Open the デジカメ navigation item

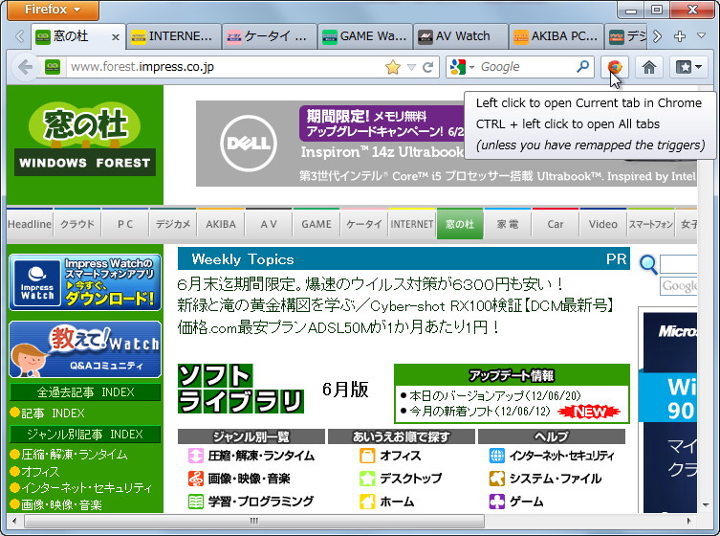click(173, 224)
